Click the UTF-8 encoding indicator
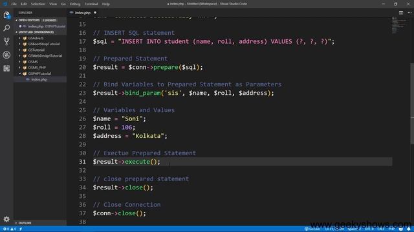This screenshot has height=232, width=414. click(369, 229)
